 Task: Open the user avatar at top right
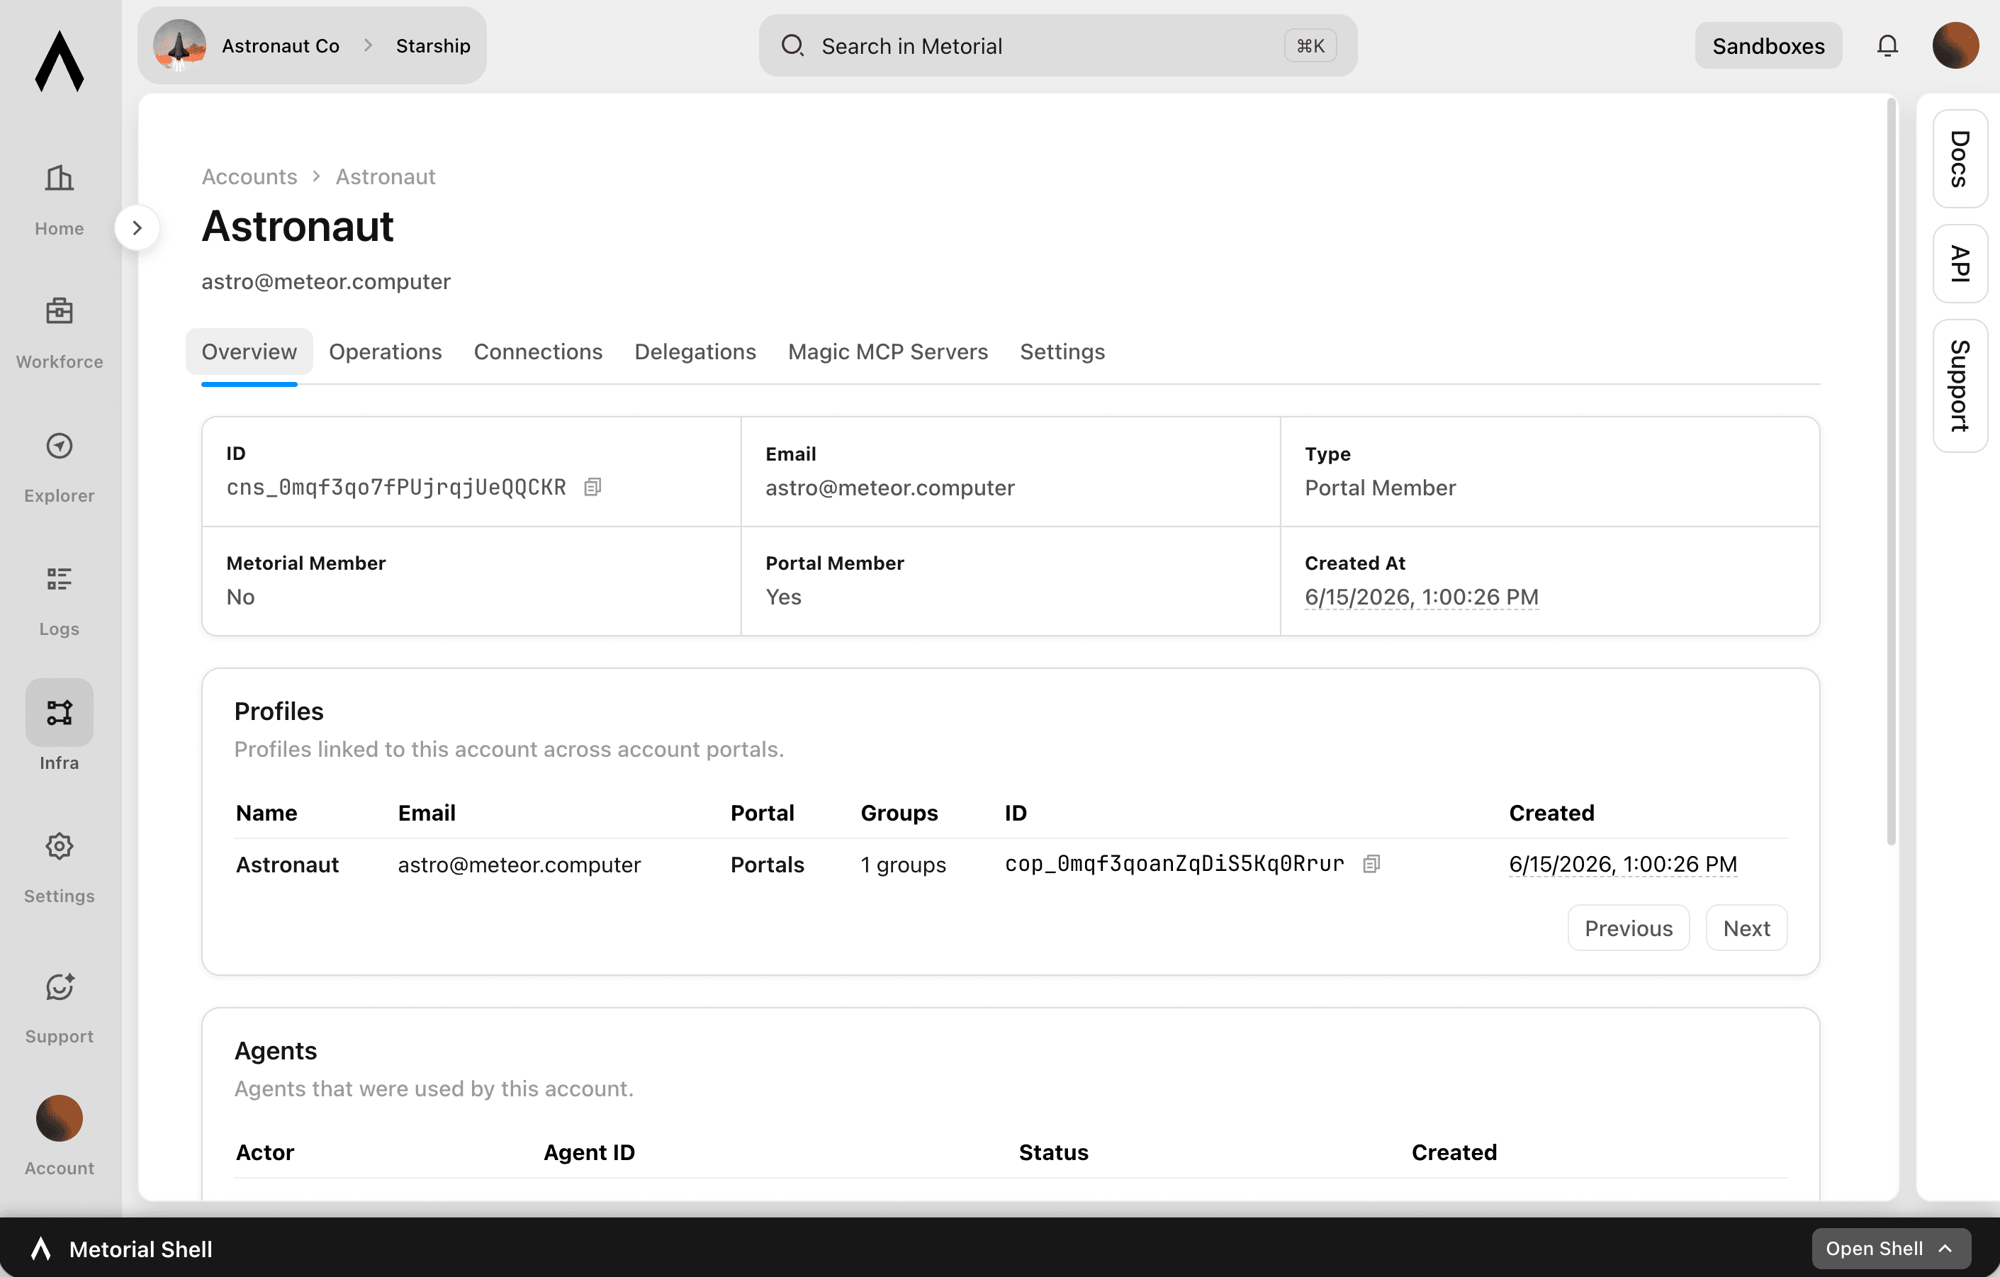coord(1955,45)
